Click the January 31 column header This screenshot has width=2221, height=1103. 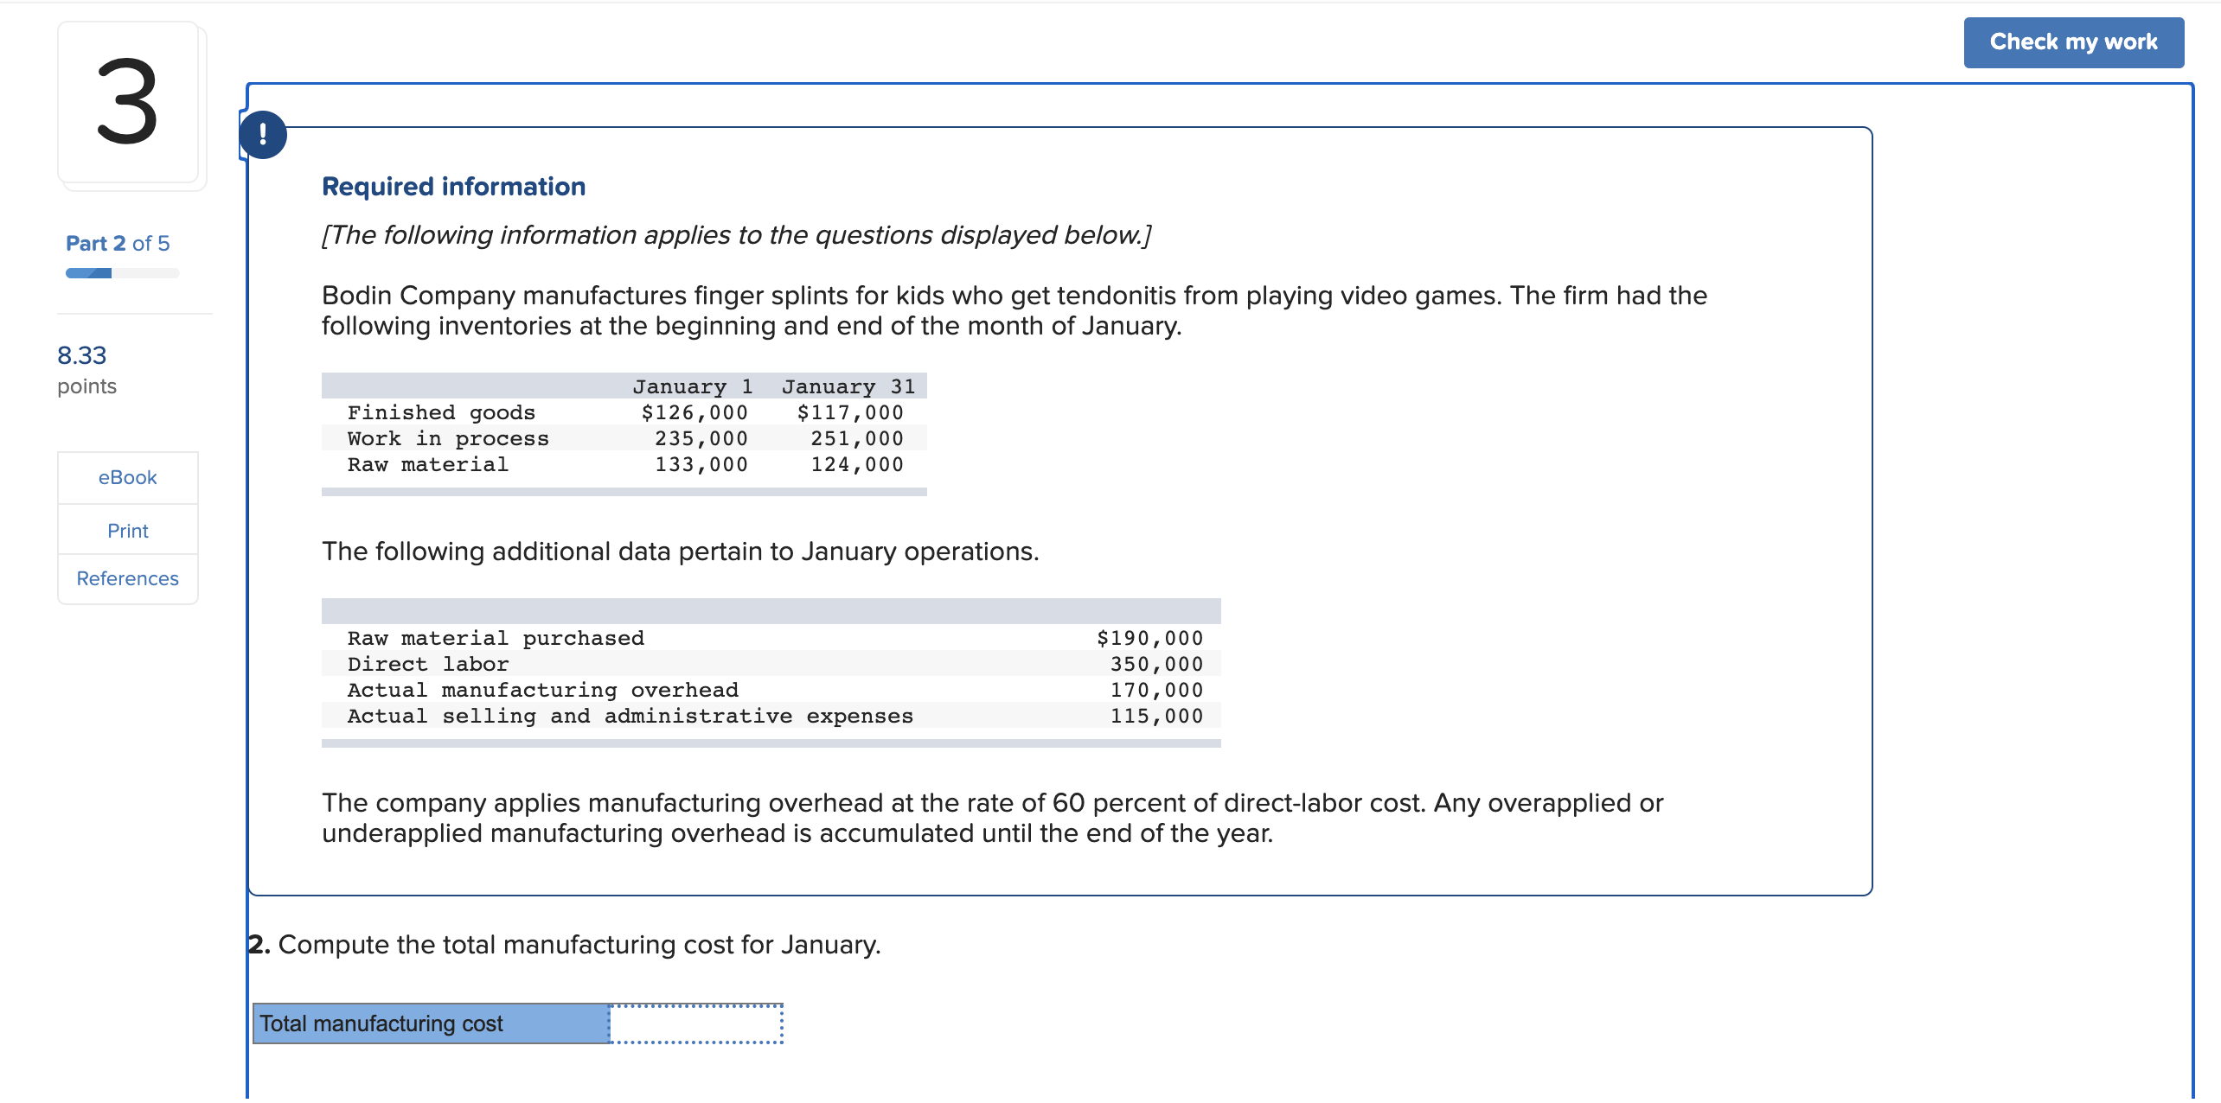(x=848, y=386)
